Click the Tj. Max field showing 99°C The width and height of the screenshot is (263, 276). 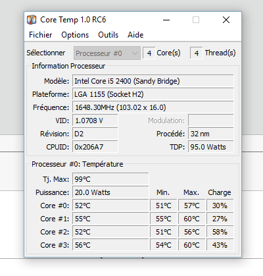point(110,179)
